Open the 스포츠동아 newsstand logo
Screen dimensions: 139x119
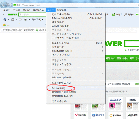click(133, 115)
